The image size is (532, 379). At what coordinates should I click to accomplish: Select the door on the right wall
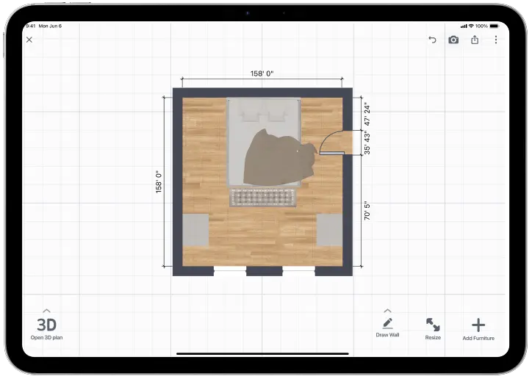pos(336,142)
